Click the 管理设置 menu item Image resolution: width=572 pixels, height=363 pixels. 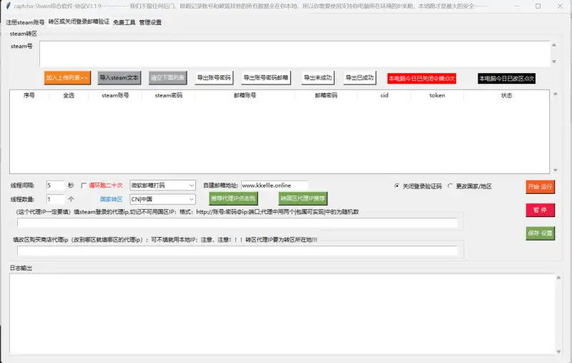pos(150,22)
